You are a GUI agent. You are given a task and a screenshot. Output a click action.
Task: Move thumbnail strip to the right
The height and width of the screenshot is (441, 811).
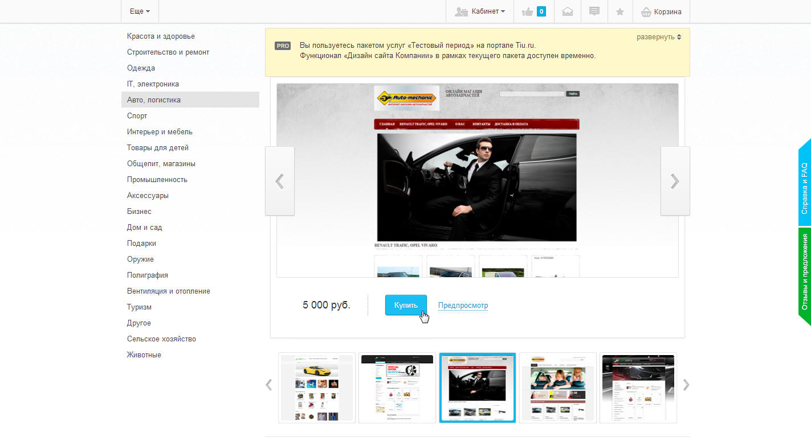tap(686, 385)
